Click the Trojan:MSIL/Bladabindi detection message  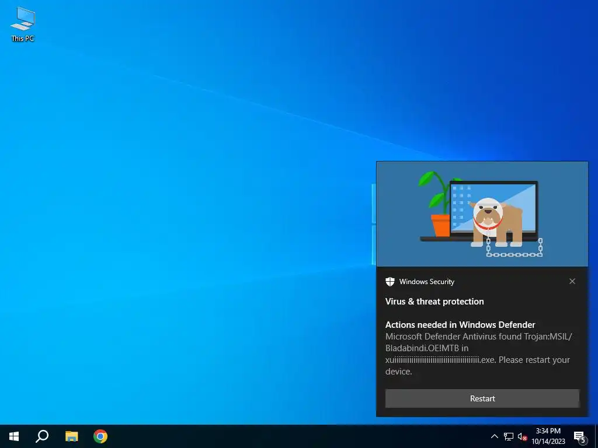click(x=479, y=354)
